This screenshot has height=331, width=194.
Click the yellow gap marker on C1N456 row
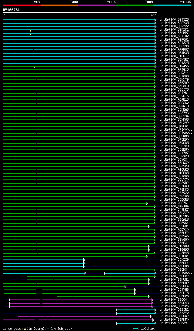(x=35, y=68)
